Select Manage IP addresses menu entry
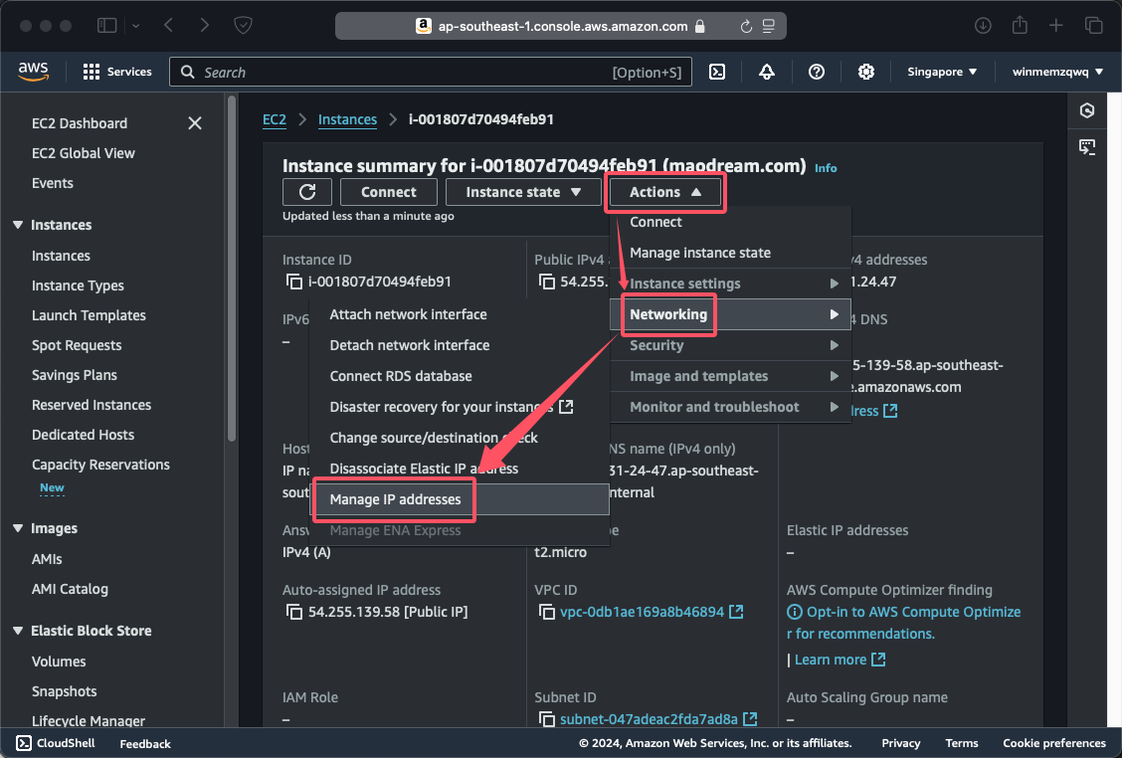The height and width of the screenshot is (758, 1122). point(460,499)
